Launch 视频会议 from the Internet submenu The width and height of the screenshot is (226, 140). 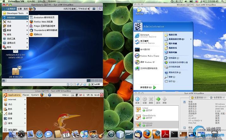(44, 35)
